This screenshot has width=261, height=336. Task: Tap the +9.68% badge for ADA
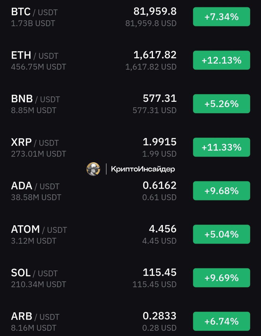(221, 191)
